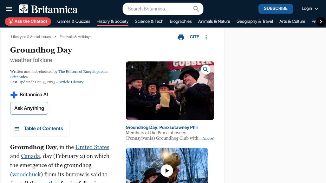Expand the Table of Contents
This screenshot has height=183, width=326.
[x=40, y=129]
